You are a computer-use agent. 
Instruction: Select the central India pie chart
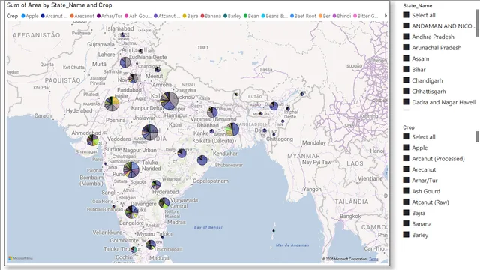(x=150, y=133)
